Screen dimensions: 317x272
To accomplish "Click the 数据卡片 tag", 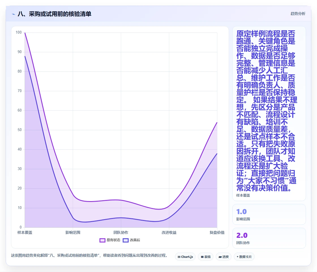I will [x=244, y=257].
